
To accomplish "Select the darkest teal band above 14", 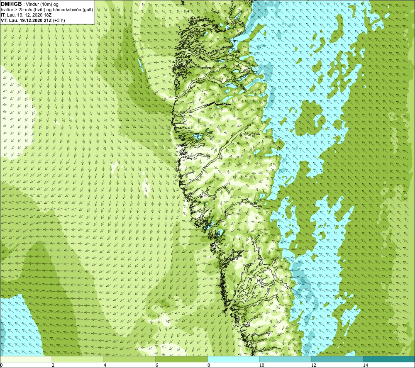I will (389, 359).
